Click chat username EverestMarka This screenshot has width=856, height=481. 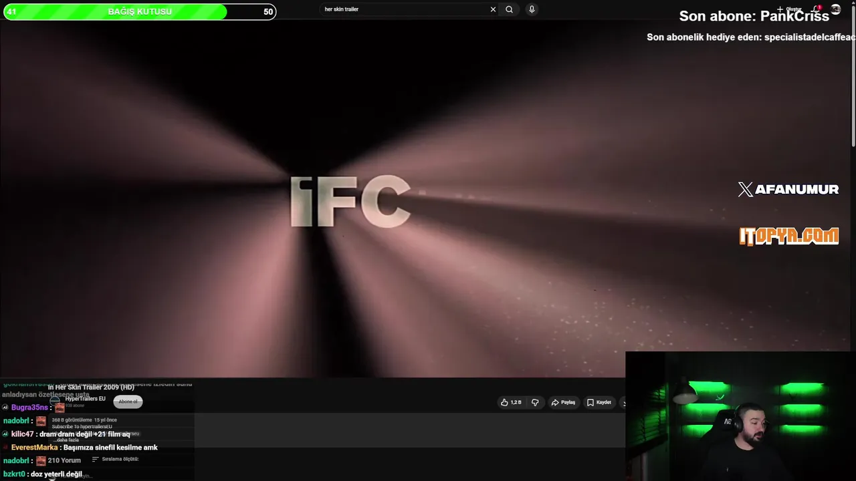coord(34,448)
